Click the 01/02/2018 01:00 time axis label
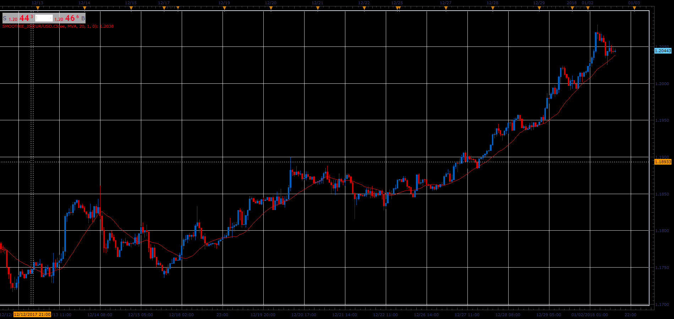The image size is (674, 319). (590, 315)
